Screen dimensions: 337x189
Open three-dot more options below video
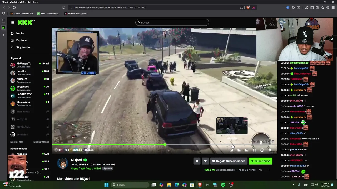click(269, 170)
